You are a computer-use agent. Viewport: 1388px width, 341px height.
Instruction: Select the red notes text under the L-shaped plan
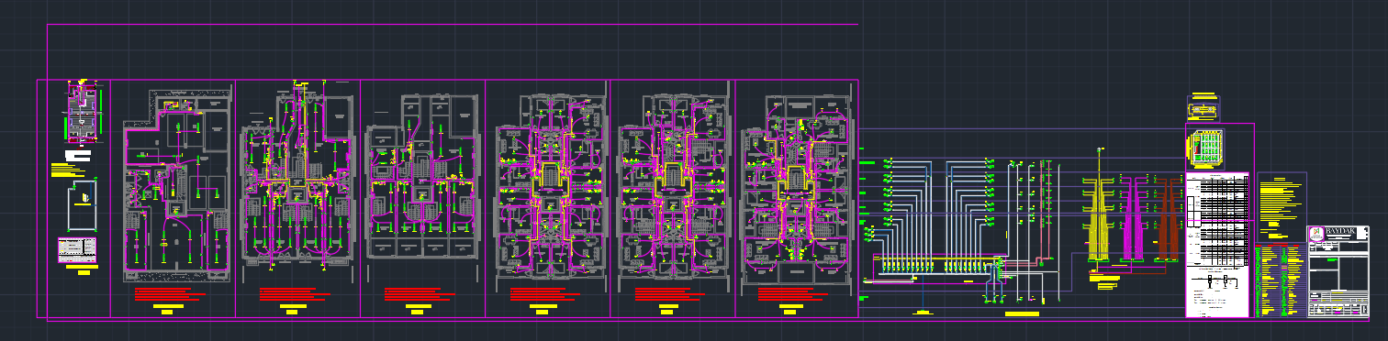(166, 294)
